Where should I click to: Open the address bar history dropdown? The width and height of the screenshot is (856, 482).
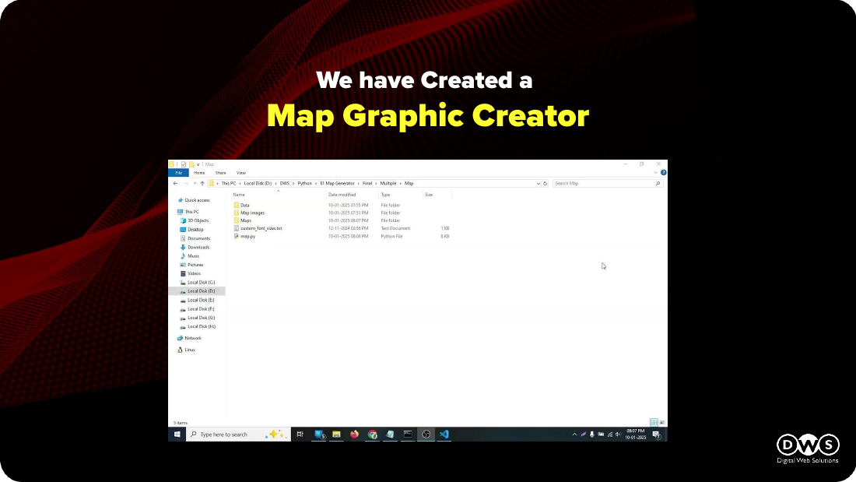click(x=539, y=184)
